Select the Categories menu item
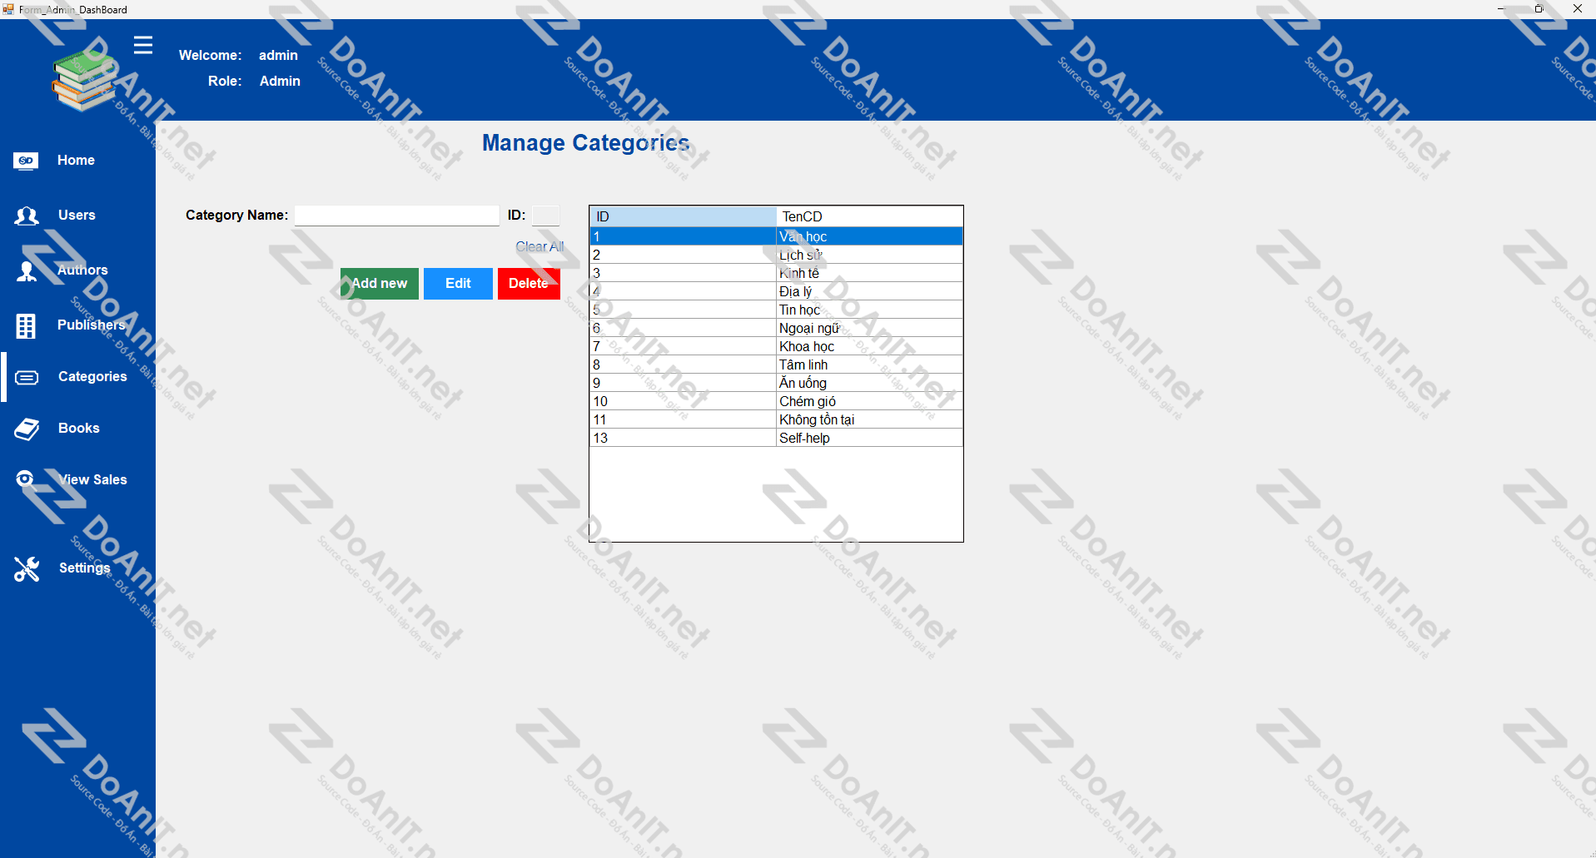 tap(92, 376)
